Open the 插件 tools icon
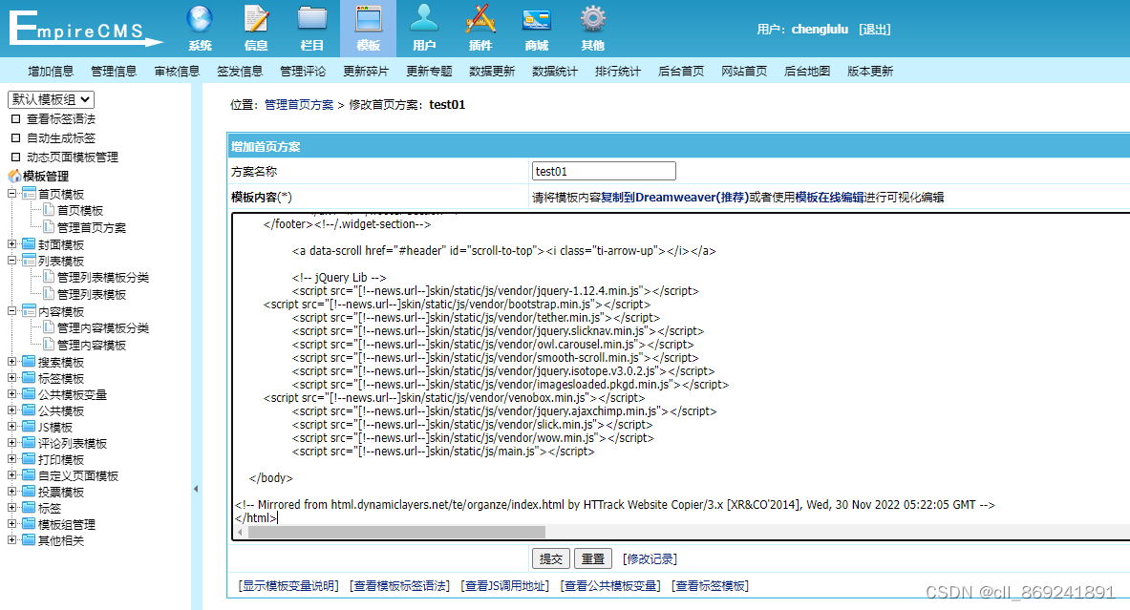This screenshot has height=610, width=1130. pos(480,19)
